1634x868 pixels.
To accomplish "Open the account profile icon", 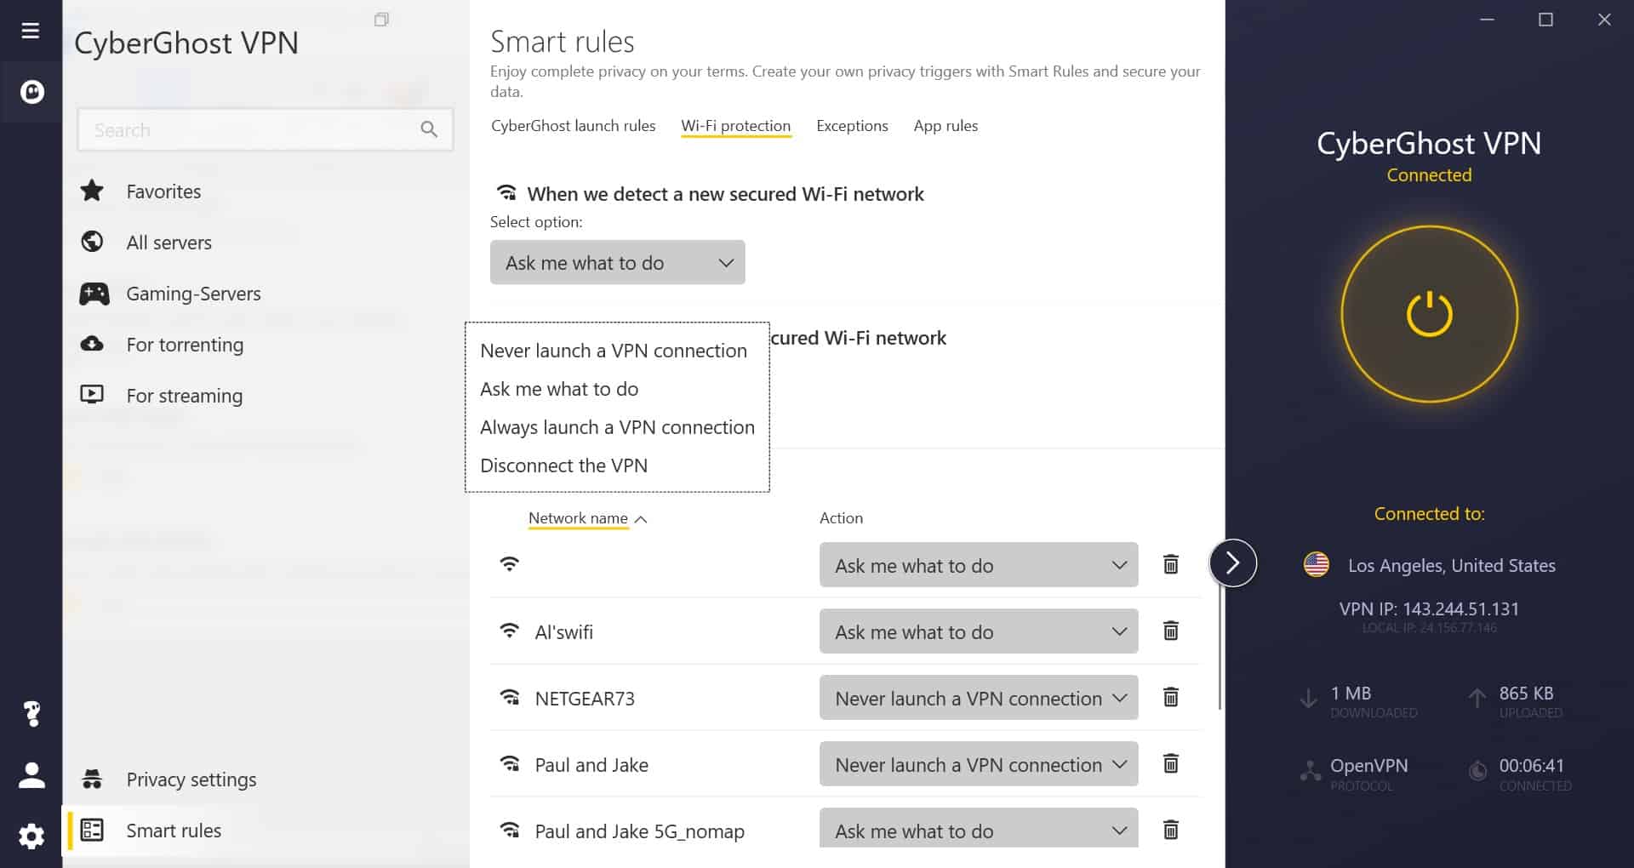I will (31, 774).
